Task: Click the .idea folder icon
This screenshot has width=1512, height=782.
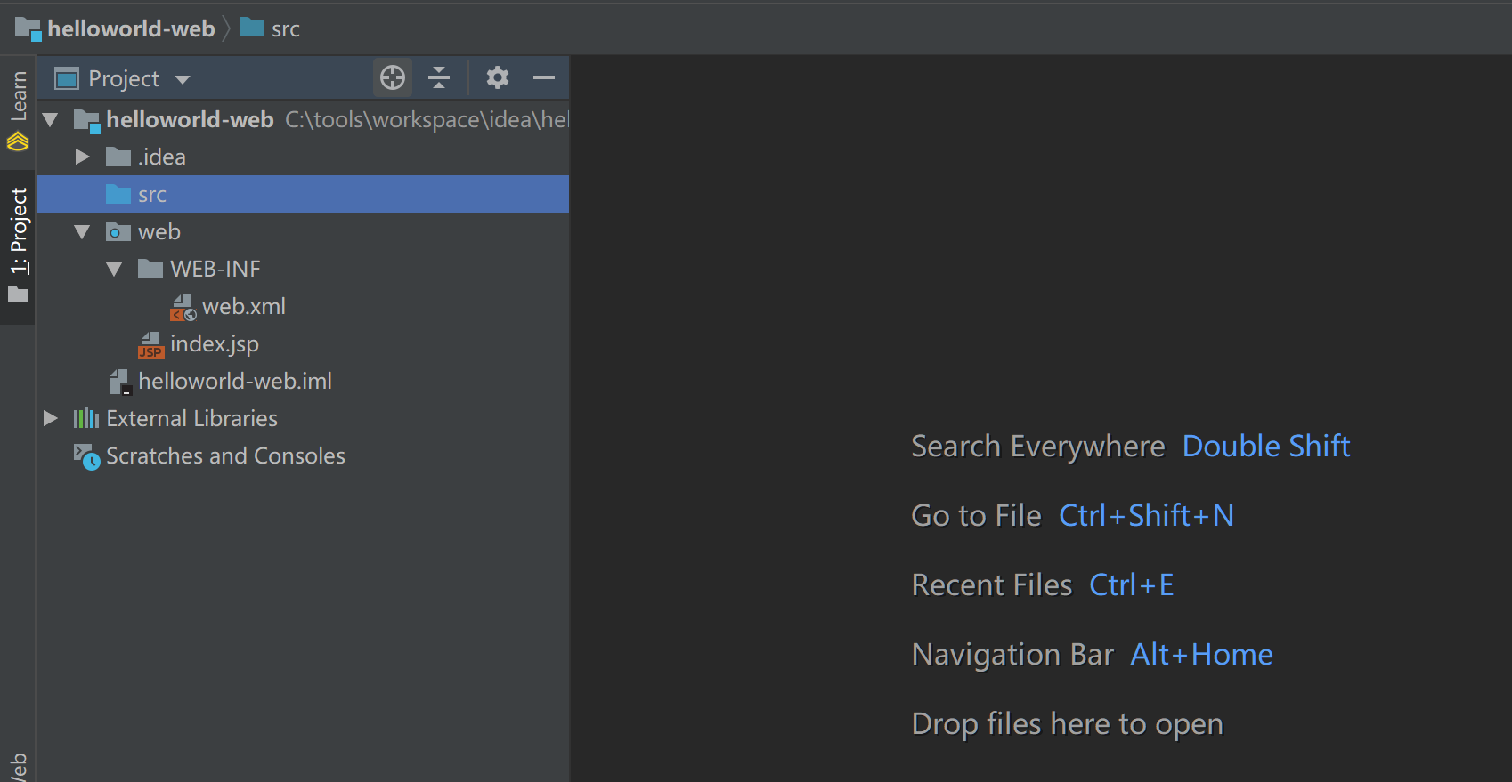Action: 118,157
